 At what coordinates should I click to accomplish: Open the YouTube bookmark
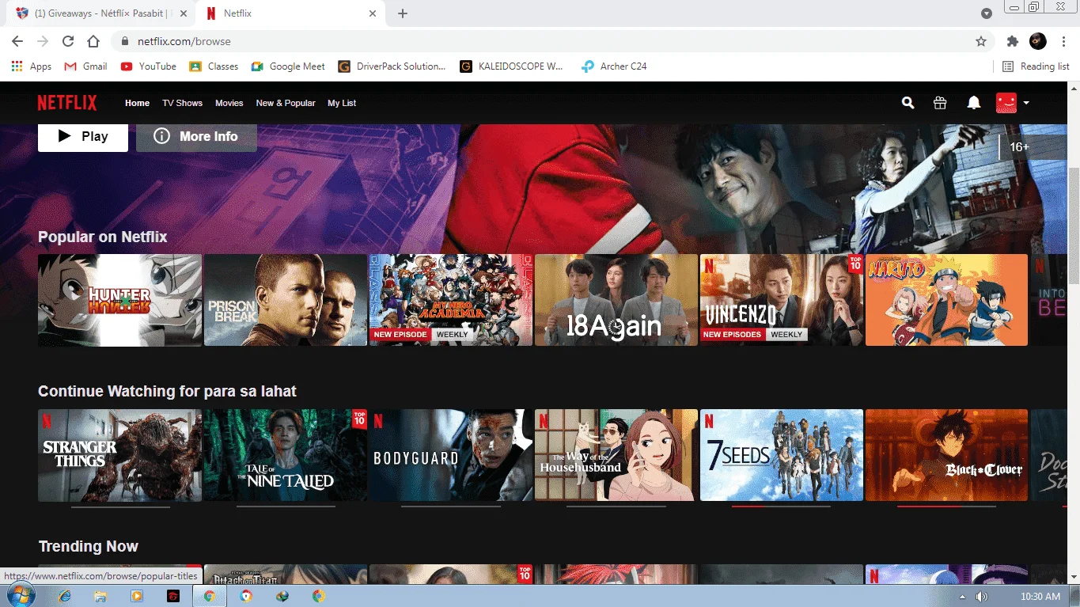tap(149, 66)
